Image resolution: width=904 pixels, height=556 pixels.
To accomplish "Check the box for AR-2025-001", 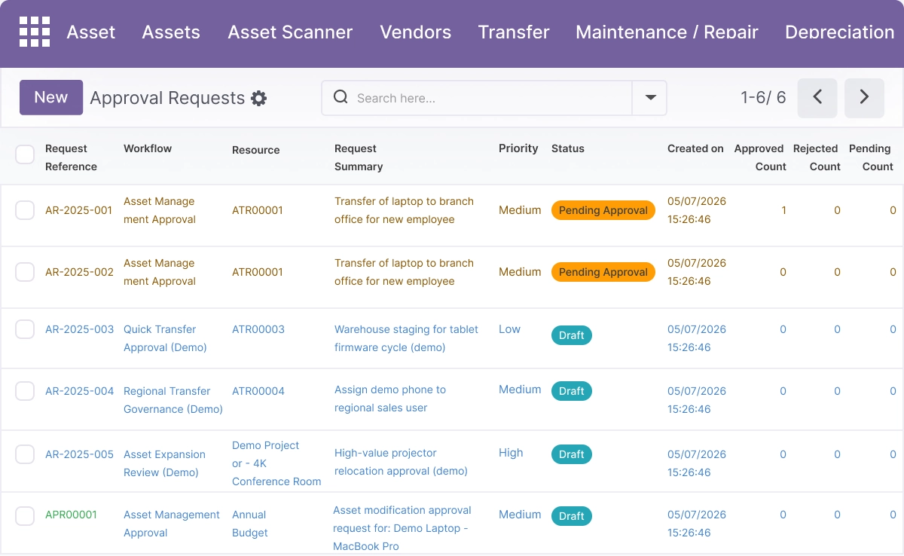I will 25,210.
